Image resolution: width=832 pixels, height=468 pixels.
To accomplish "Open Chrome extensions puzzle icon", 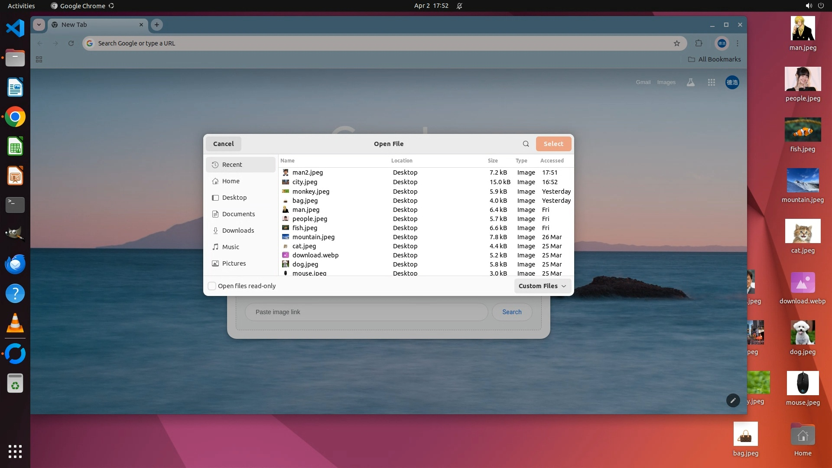I will [699, 43].
